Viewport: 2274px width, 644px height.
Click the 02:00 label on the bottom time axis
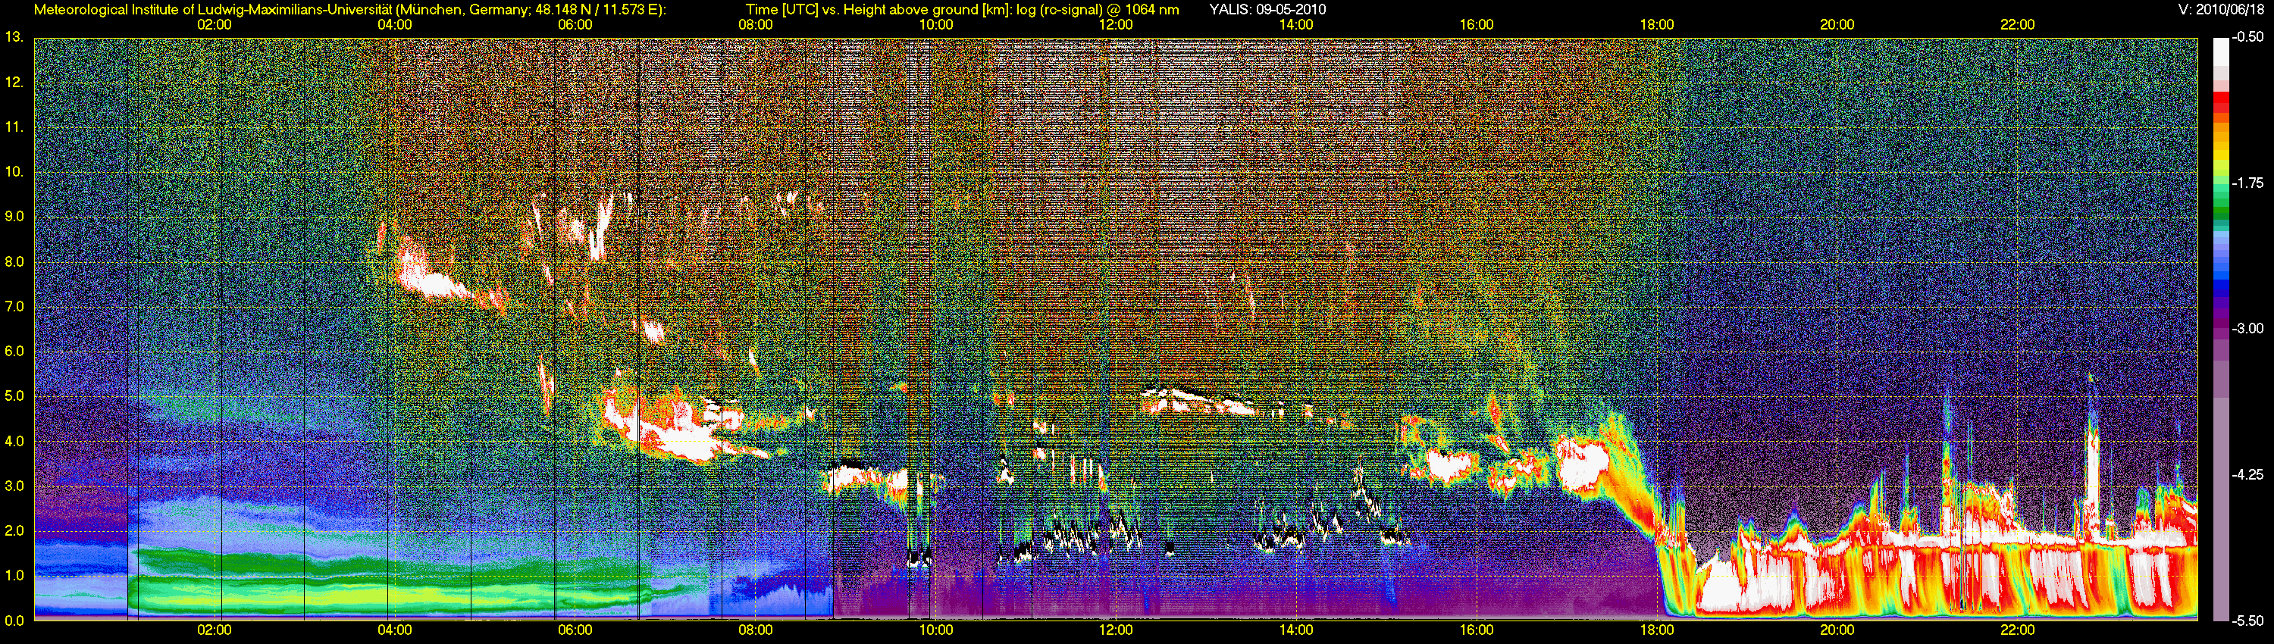(x=215, y=630)
